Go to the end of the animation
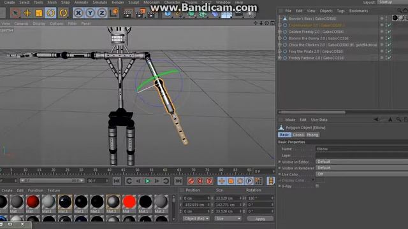The image size is (408, 229). 178,181
